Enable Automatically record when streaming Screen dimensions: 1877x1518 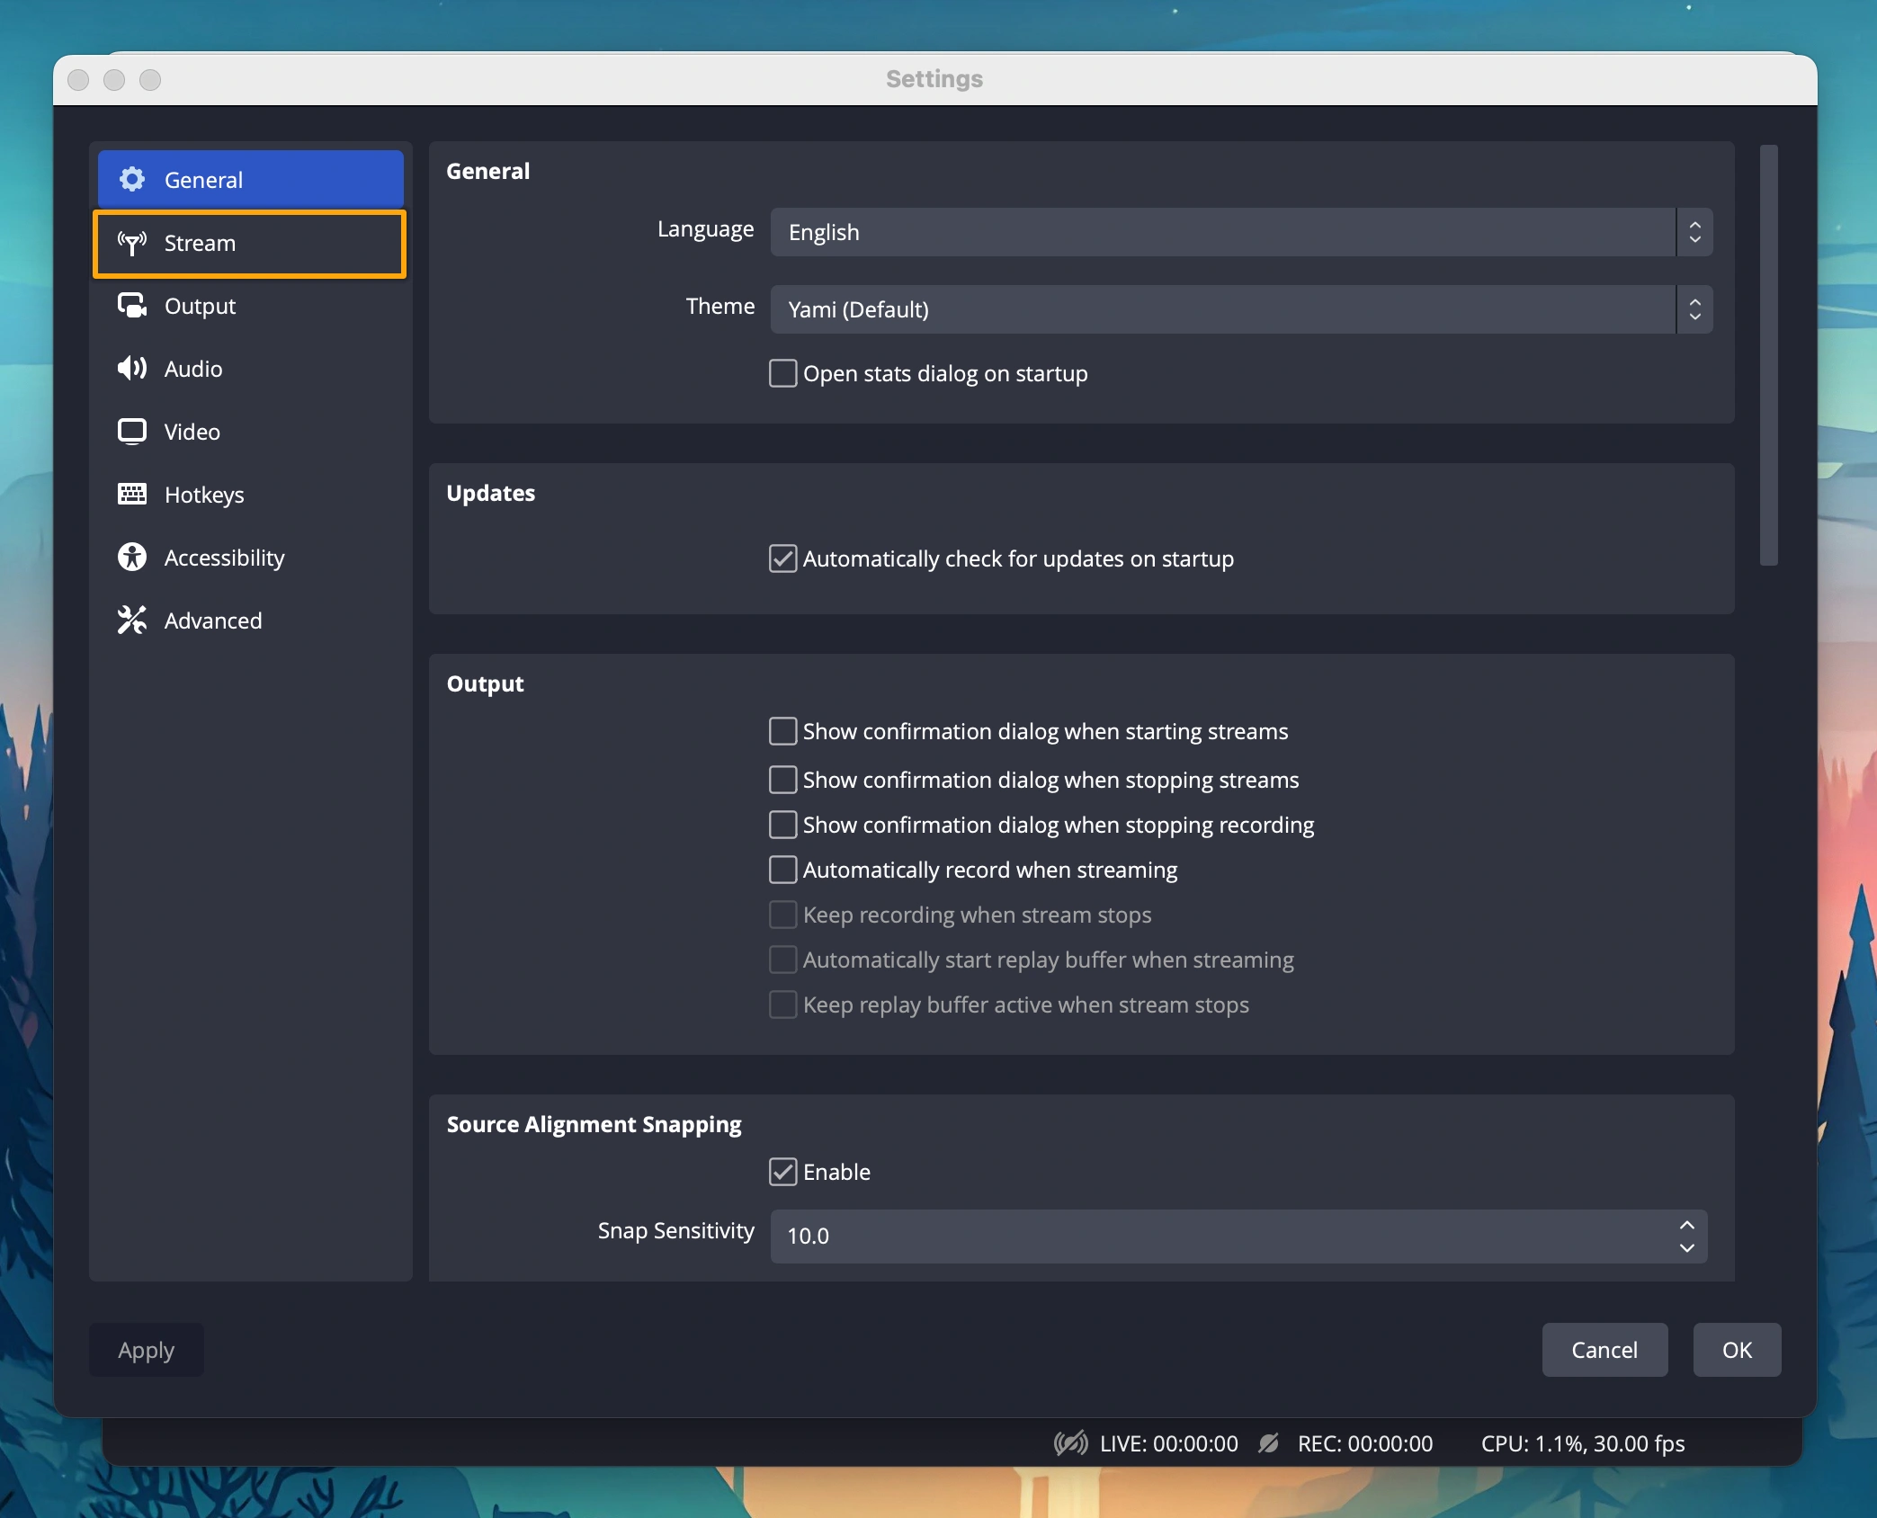782,870
